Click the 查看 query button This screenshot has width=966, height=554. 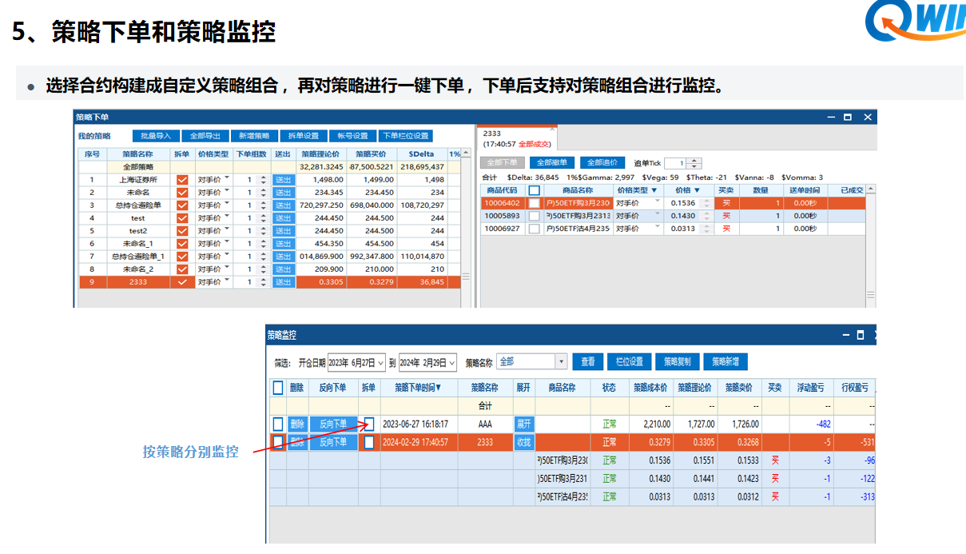590,361
